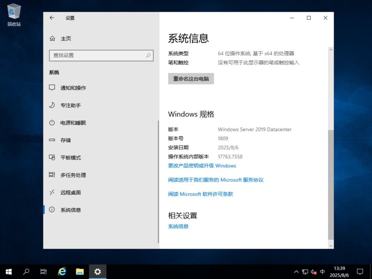Click the scrollbar down arrow
This screenshot has width=372, height=279.
point(331,246)
